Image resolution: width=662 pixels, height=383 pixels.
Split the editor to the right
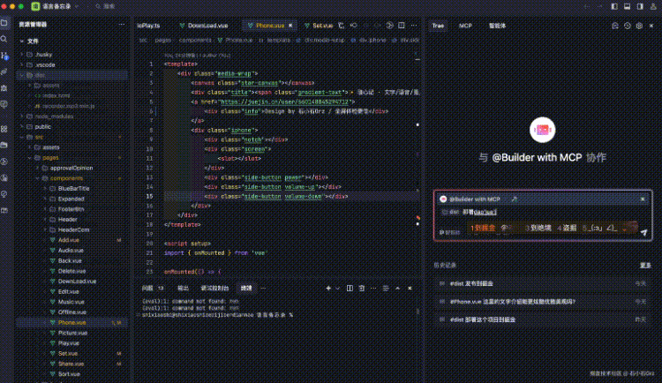401,26
